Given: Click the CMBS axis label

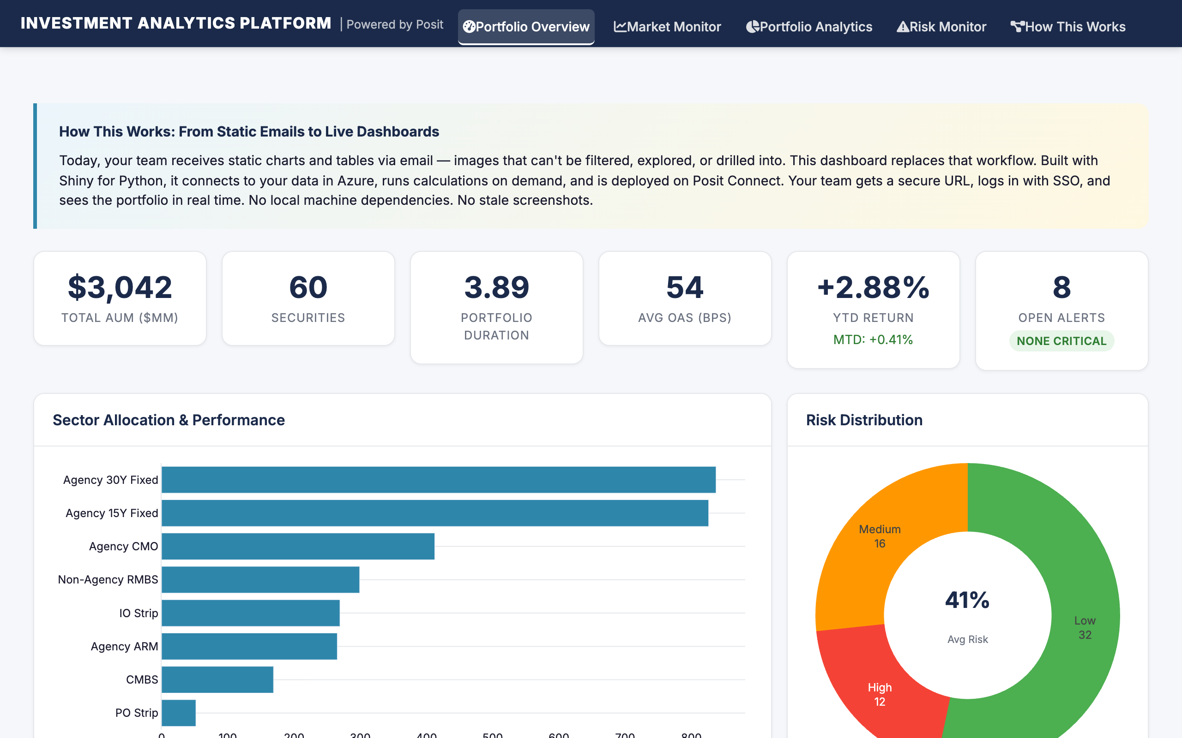Looking at the screenshot, I should click(x=142, y=679).
